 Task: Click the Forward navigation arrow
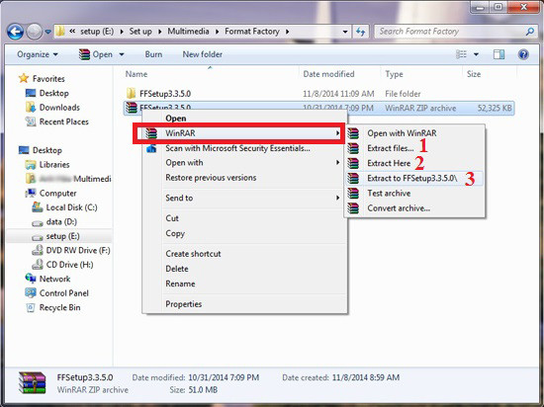coord(34,32)
